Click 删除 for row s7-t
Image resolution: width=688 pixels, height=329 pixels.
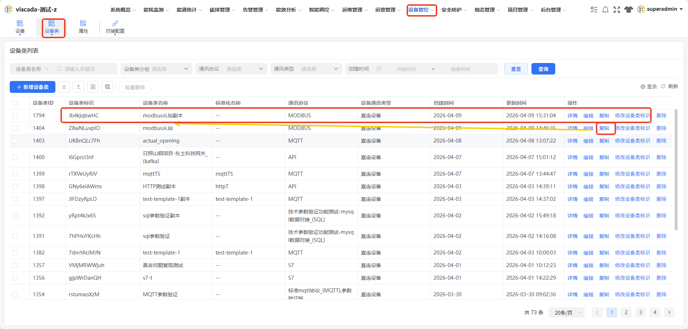coord(661,278)
